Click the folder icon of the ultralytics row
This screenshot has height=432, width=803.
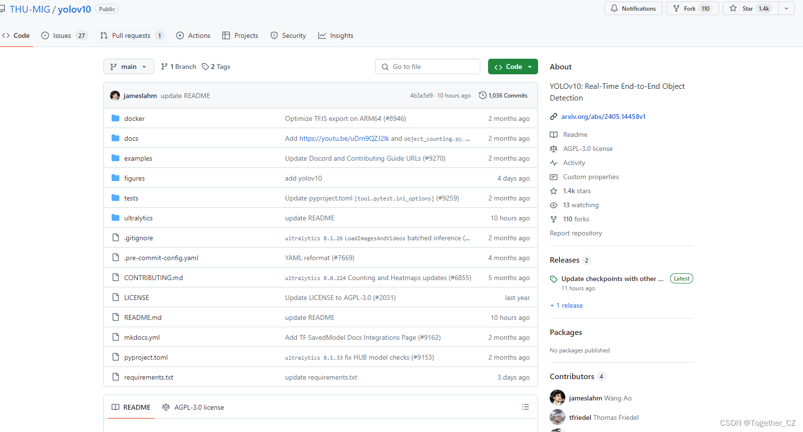coord(115,218)
